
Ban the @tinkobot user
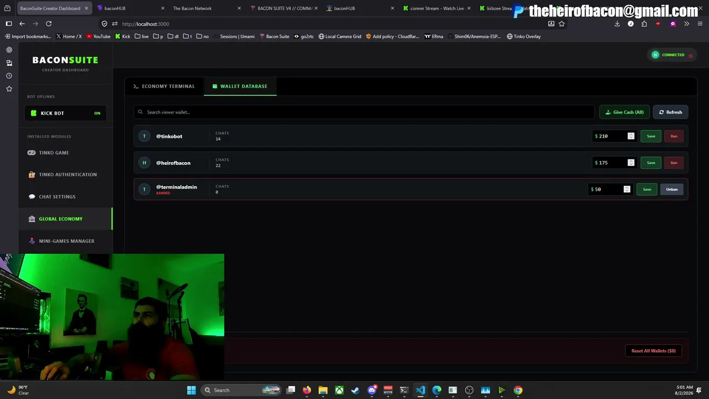(674, 136)
